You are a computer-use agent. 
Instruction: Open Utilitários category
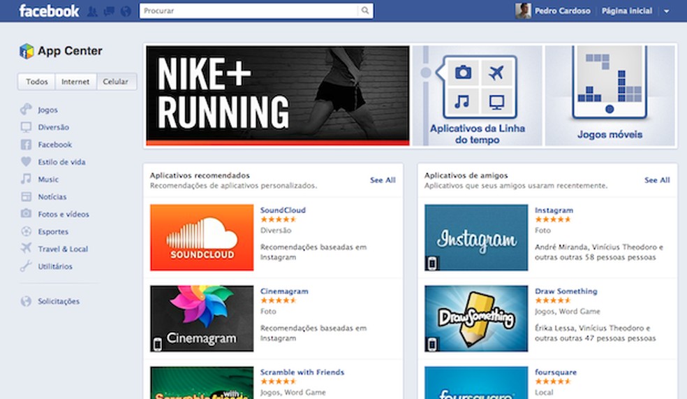coord(55,266)
